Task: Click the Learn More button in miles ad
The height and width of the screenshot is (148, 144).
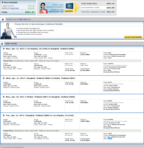Action: (69, 11)
